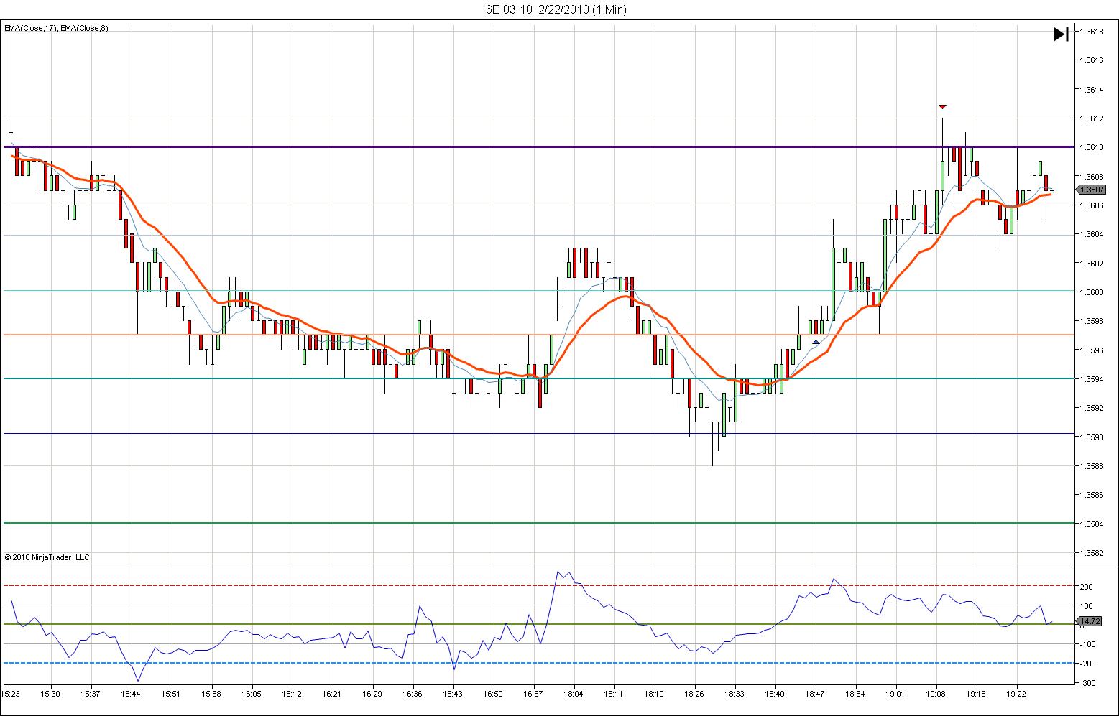Image resolution: width=1119 pixels, height=716 pixels.
Task: Click the 1.3594 price axis label
Action: pyautogui.click(x=1092, y=379)
